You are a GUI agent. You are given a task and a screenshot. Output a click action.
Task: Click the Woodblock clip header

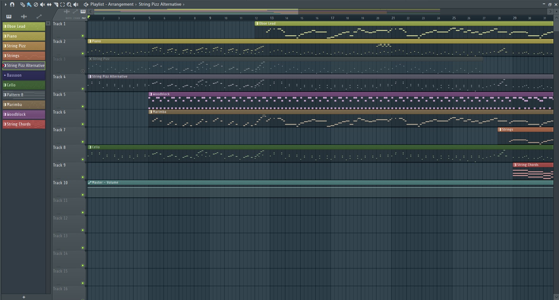(351, 94)
